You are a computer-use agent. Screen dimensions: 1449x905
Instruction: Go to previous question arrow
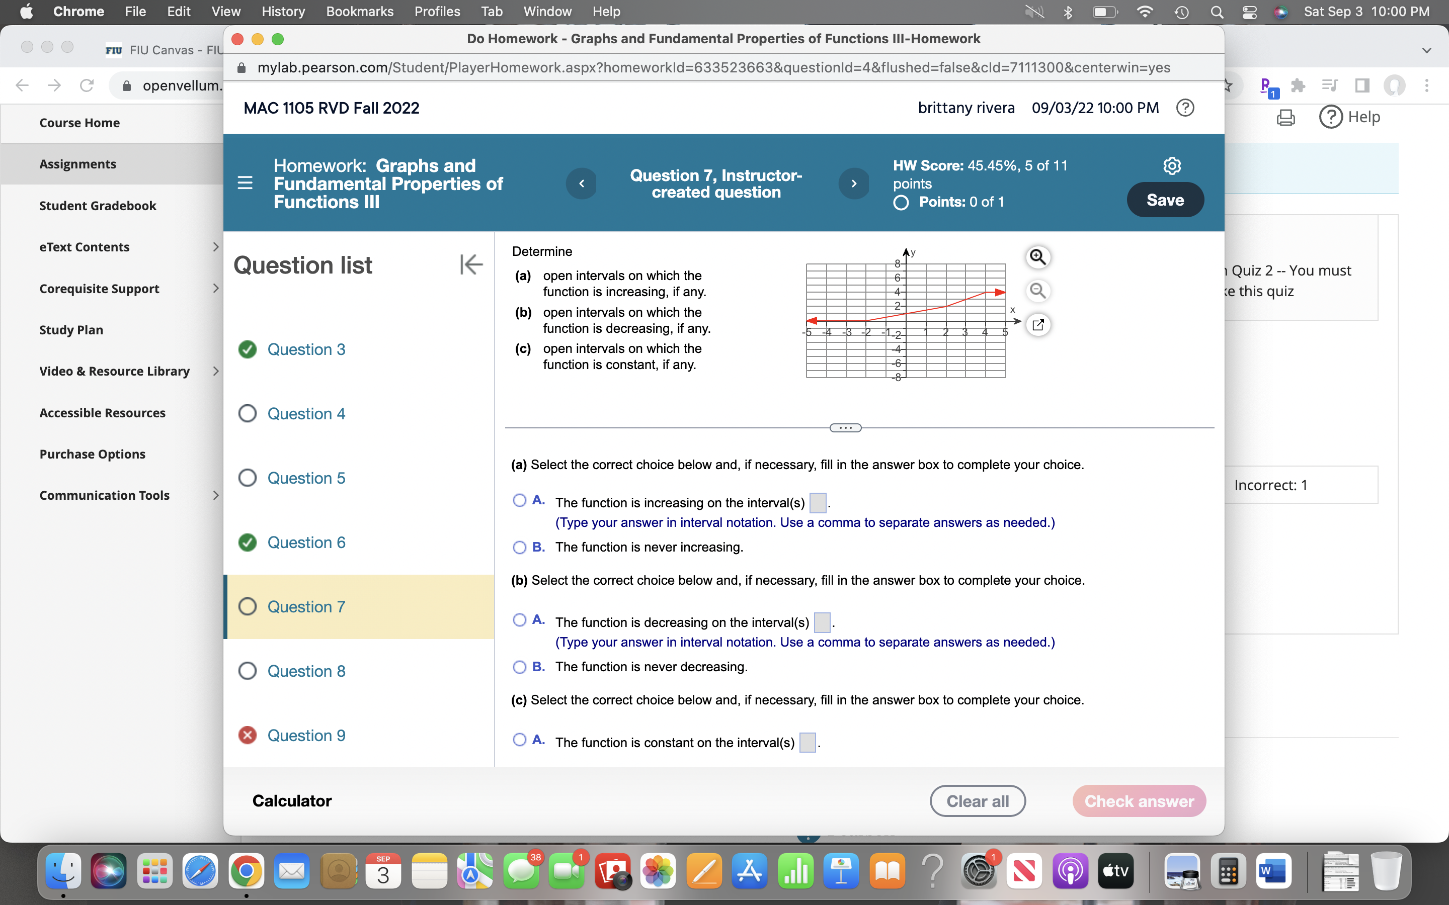click(x=582, y=184)
